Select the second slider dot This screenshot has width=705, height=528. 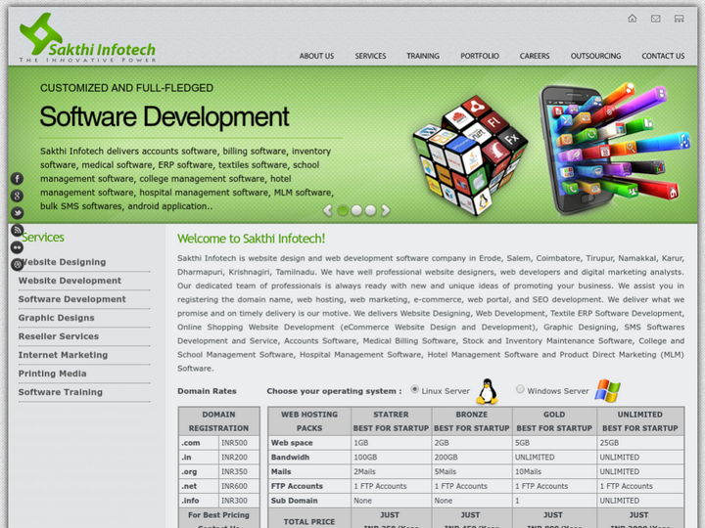tap(356, 210)
